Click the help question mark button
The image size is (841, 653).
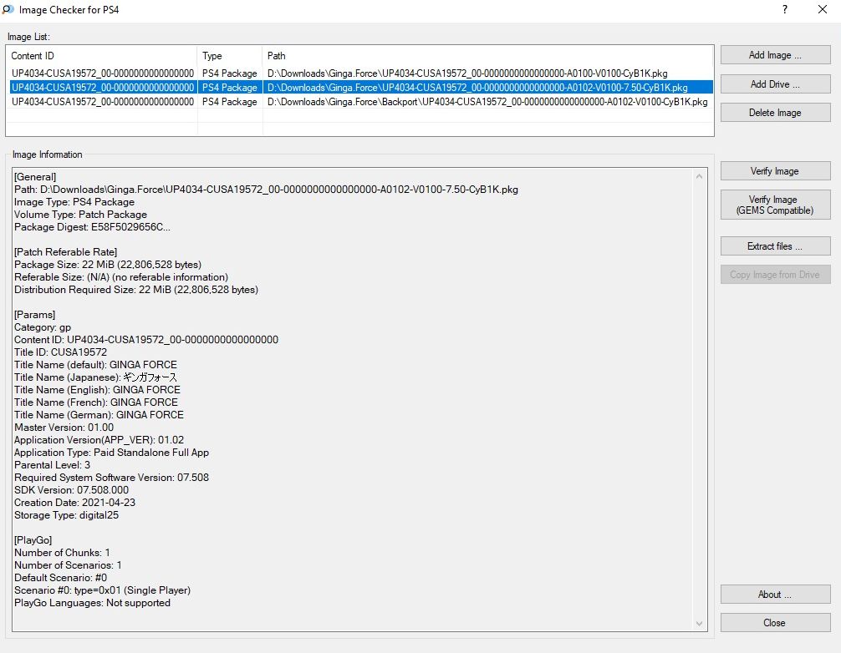click(x=784, y=10)
